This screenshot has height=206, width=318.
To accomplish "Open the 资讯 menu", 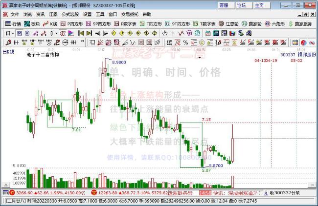I will click(40, 14).
